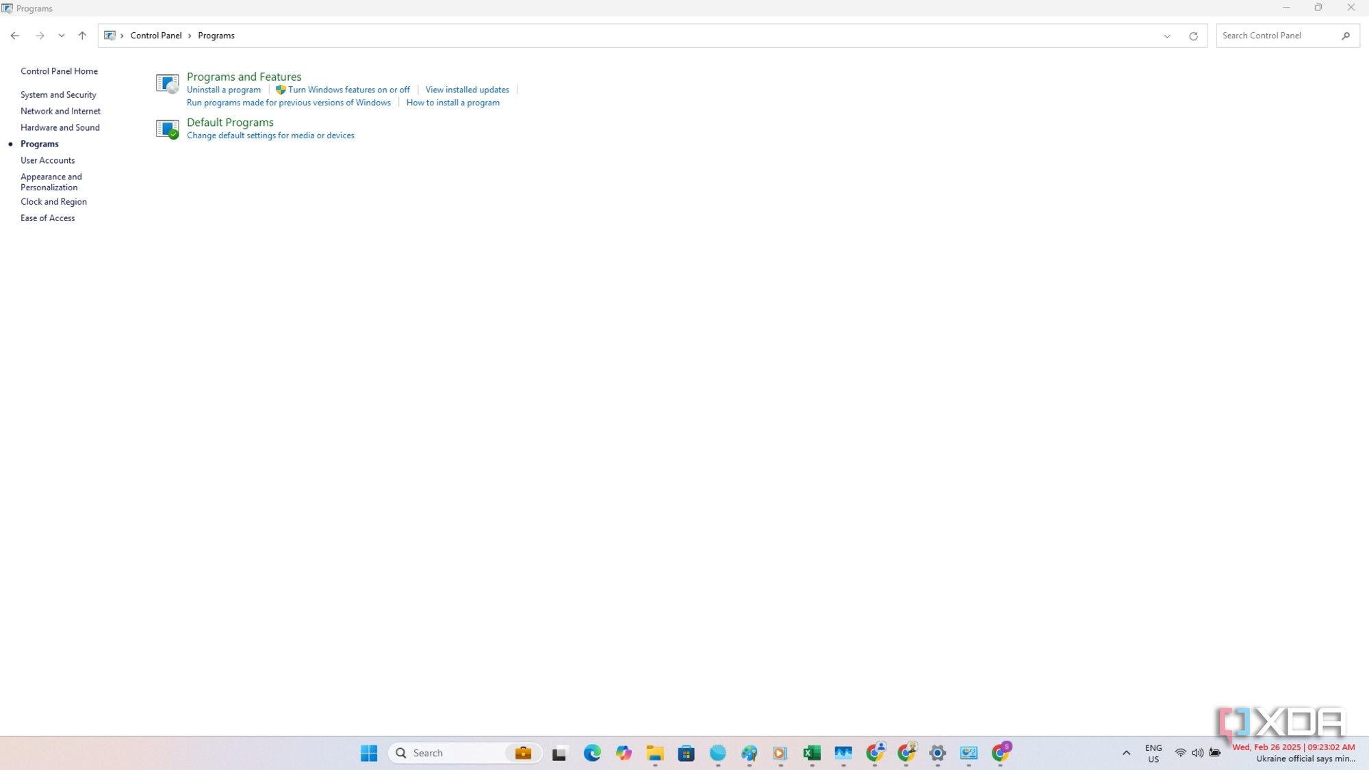Click Programs in the breadcrumb path
This screenshot has height=770, width=1369.
216,36
